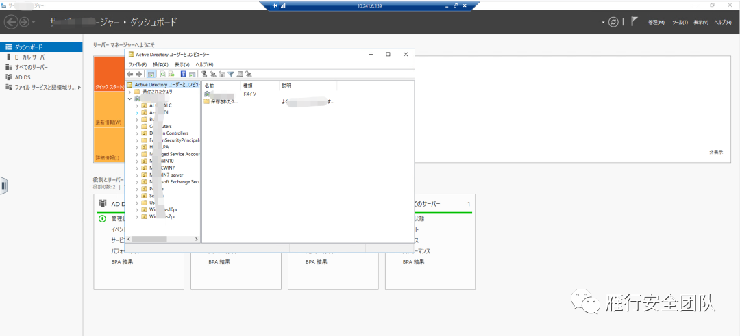Toggle the show/hide console tree icon
This screenshot has width=740, height=336.
(x=151, y=74)
